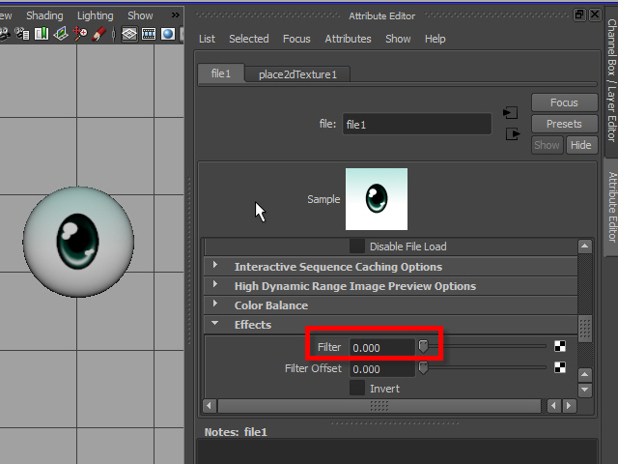The height and width of the screenshot is (464, 618).
Task: Switch to the place2dTexture1 tab
Action: coord(297,74)
